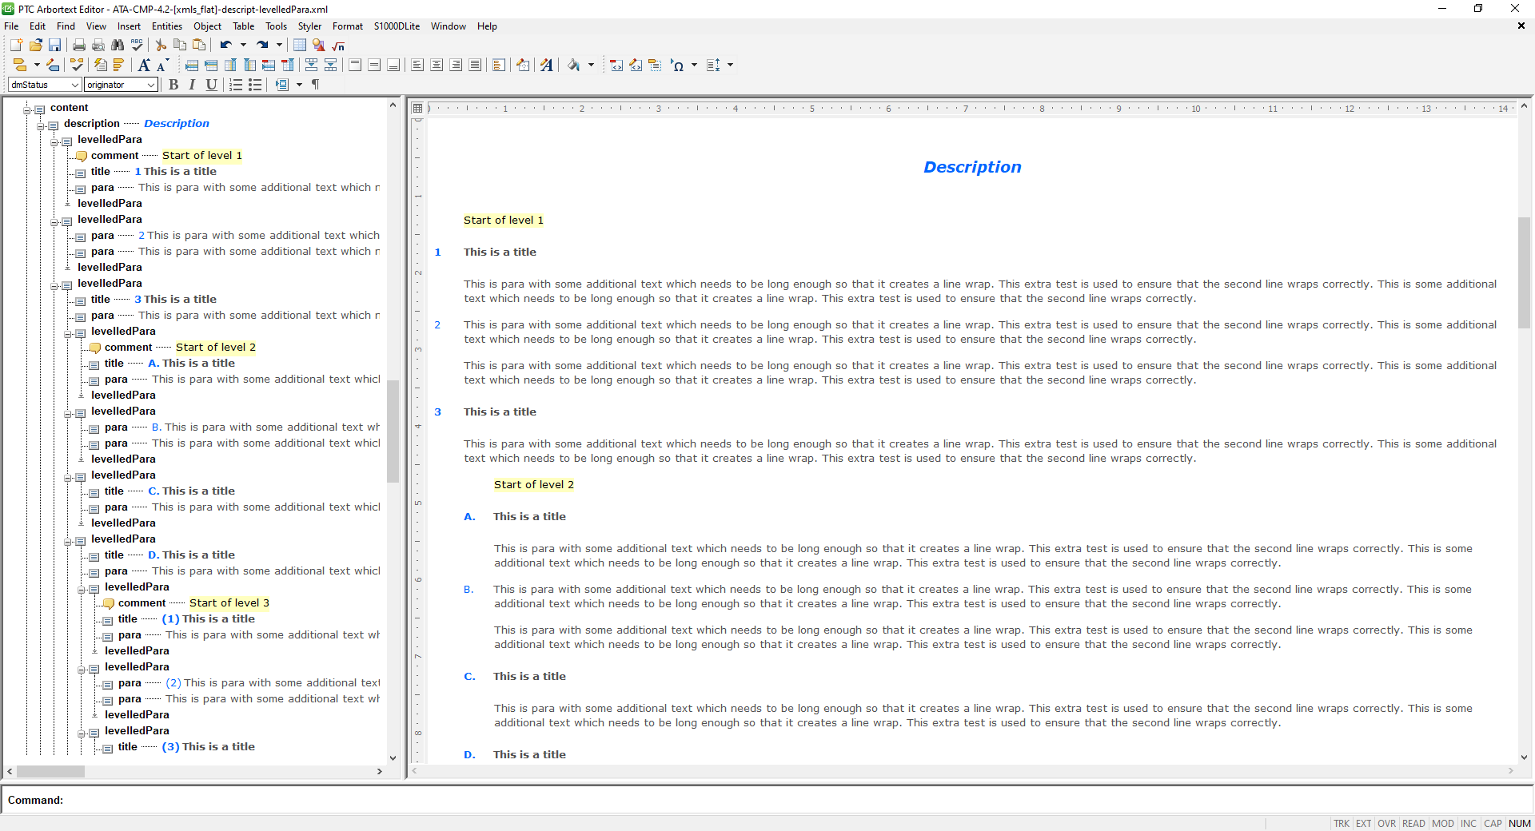
Task: Select the Print Preview tool
Action: pos(98,46)
